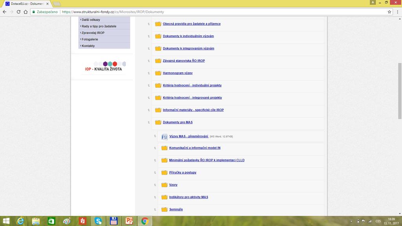This screenshot has height=226, width=402.
Task: Switch to PowerPoint in the taskbar
Action: point(129,221)
